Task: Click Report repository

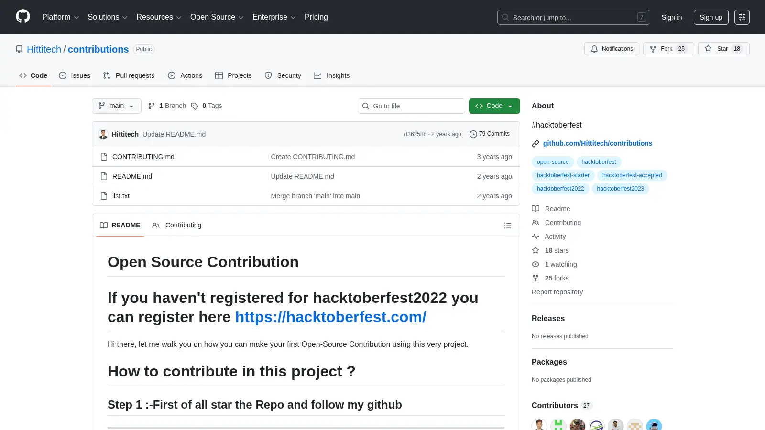Action: coord(557,292)
